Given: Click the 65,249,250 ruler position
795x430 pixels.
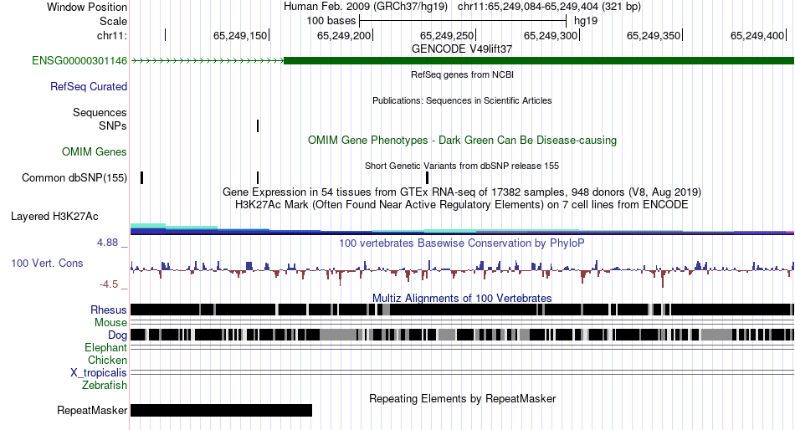Looking at the screenshot, I should tap(447, 35).
